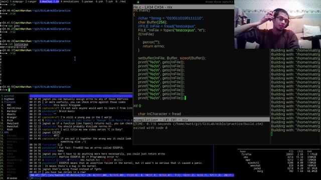Click the '#define EDOOFUS 88' chat message
321x180 pixels.
89,157
